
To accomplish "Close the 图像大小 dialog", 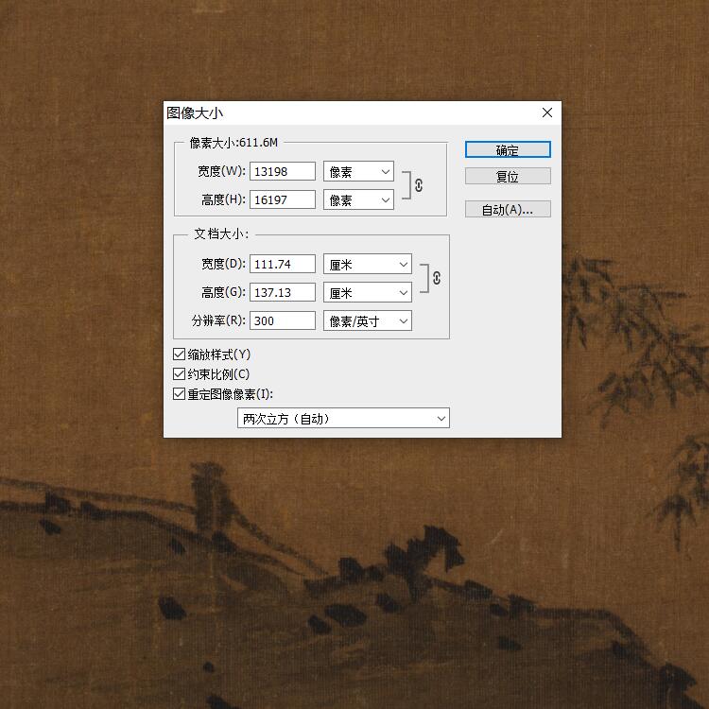I will [x=547, y=112].
